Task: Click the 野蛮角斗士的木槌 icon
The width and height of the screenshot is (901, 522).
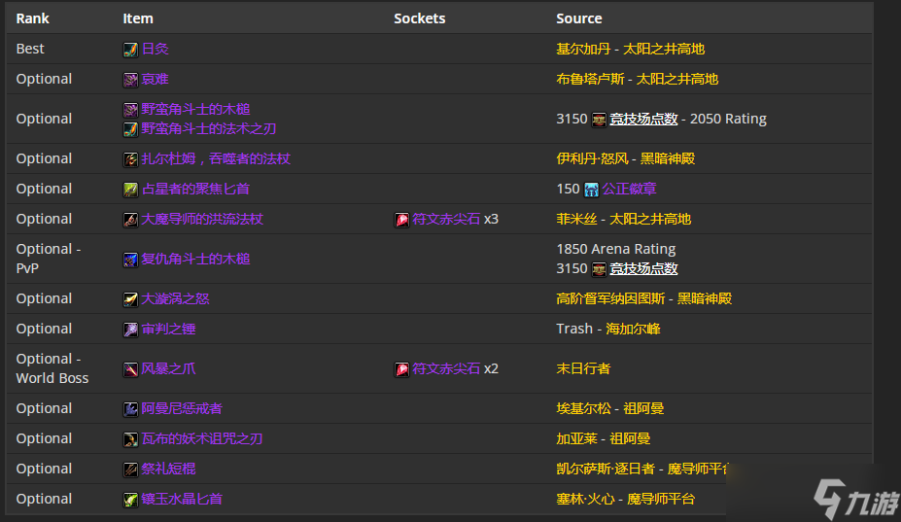Action: coord(130,109)
